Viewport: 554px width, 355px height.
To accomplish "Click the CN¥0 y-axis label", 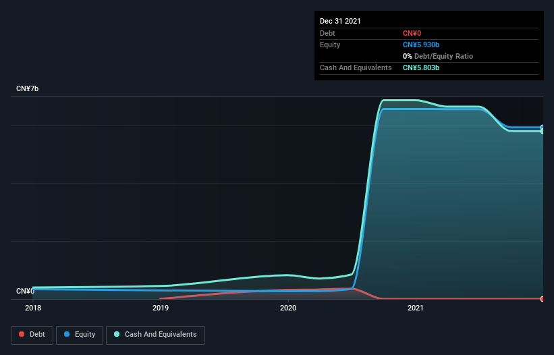I will coord(25,291).
